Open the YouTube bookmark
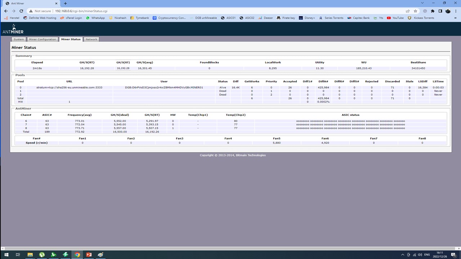 [395, 18]
